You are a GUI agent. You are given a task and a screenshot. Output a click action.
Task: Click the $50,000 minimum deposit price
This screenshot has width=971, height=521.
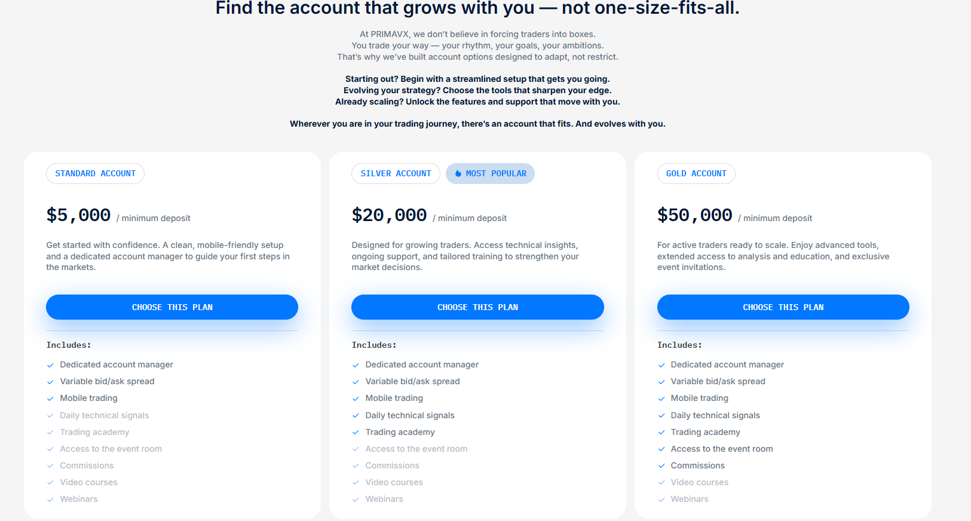click(694, 215)
